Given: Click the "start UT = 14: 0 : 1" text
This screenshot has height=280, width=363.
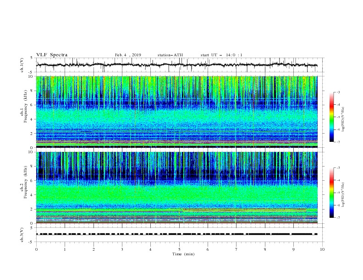Looking at the screenshot, I should pos(221,55).
